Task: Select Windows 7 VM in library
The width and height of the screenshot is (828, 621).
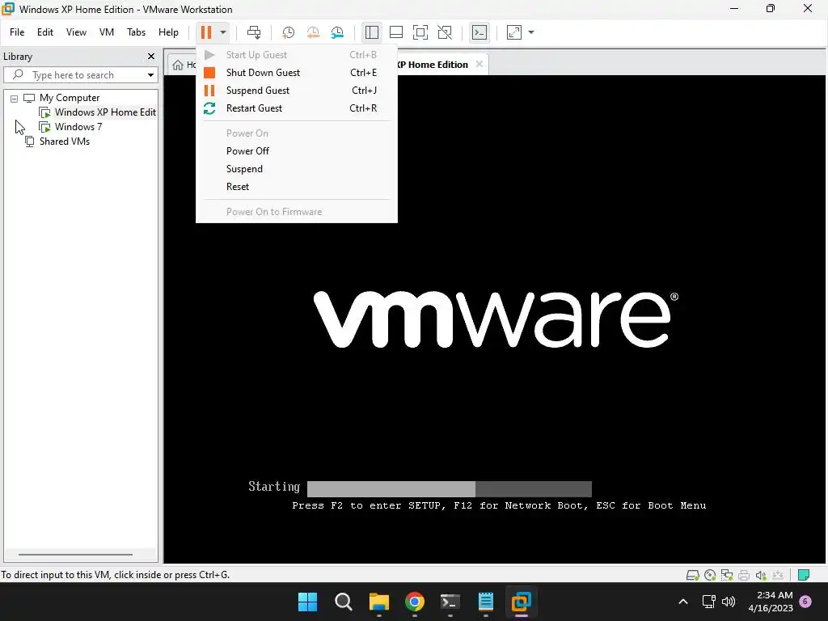Action: (x=78, y=127)
